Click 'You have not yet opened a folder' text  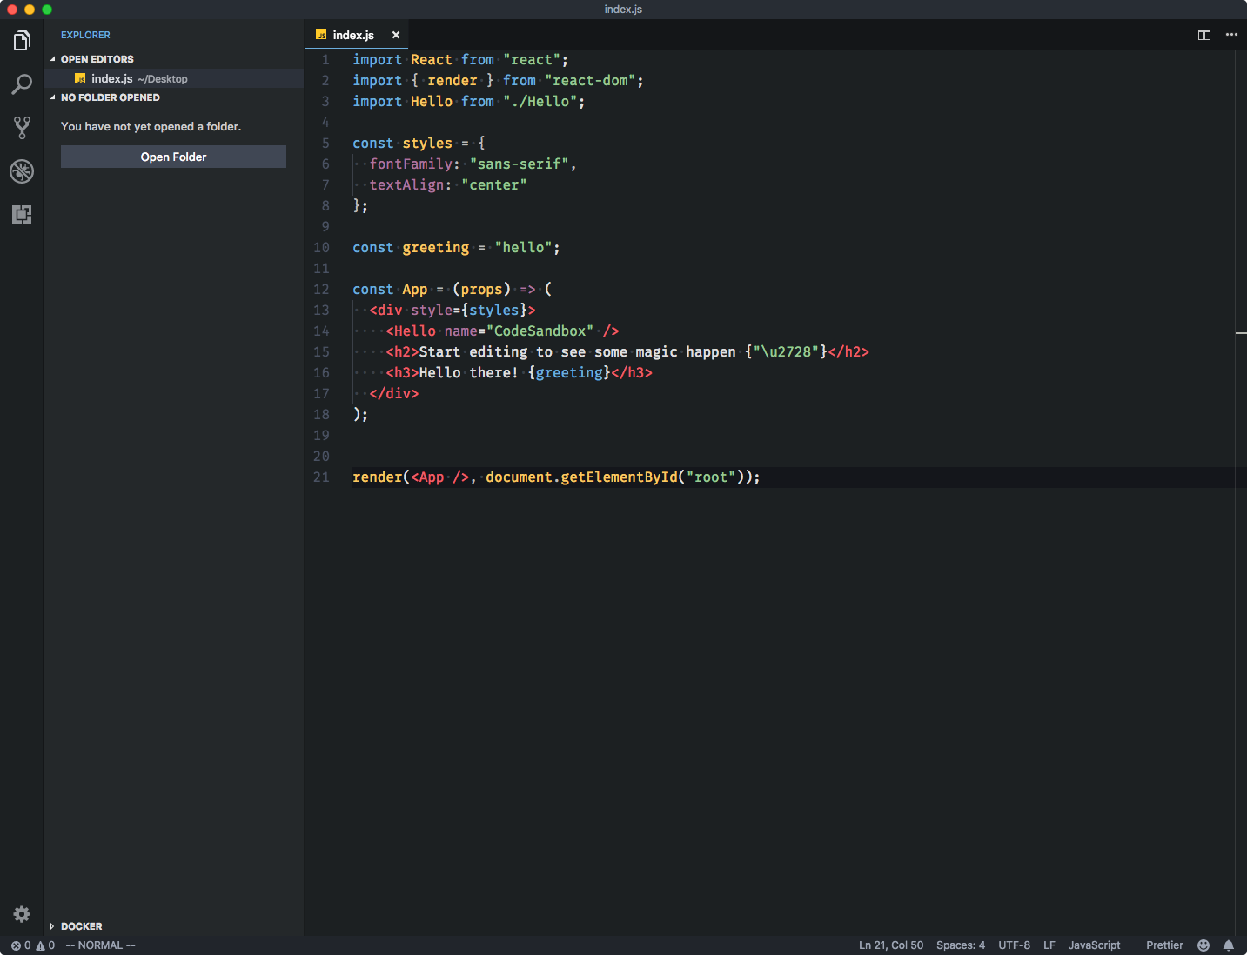pyautogui.click(x=151, y=126)
